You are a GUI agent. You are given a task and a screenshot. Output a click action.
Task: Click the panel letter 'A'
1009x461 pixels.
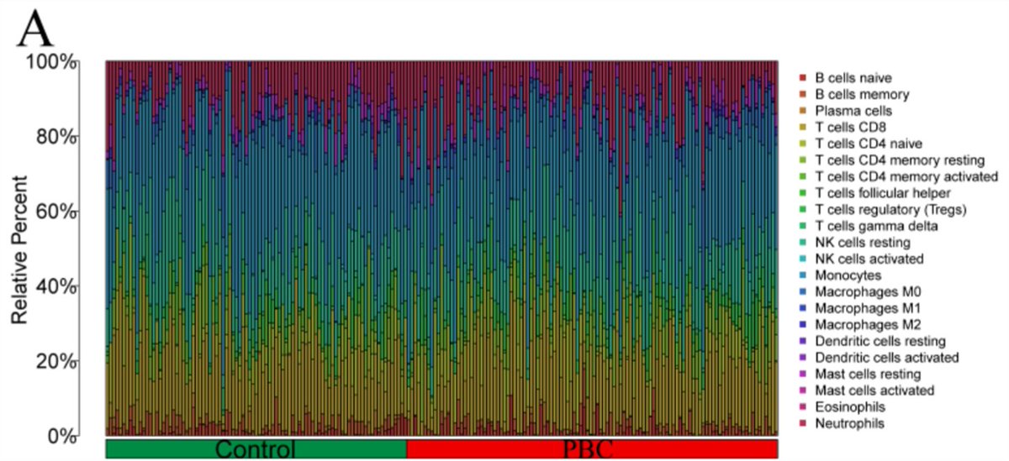tap(36, 28)
